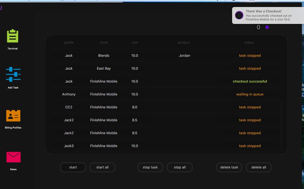Click the task list vertical scrollbar
The image size is (304, 189).
[x=282, y=126]
